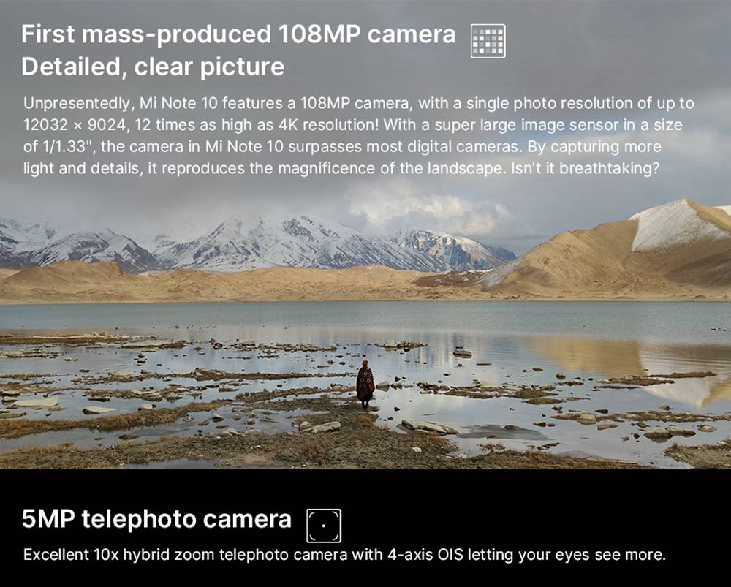This screenshot has height=587, width=731.
Task: Click the paragraph line starting with "Unpresentedly, Mi Note 10"
Action: point(358,103)
